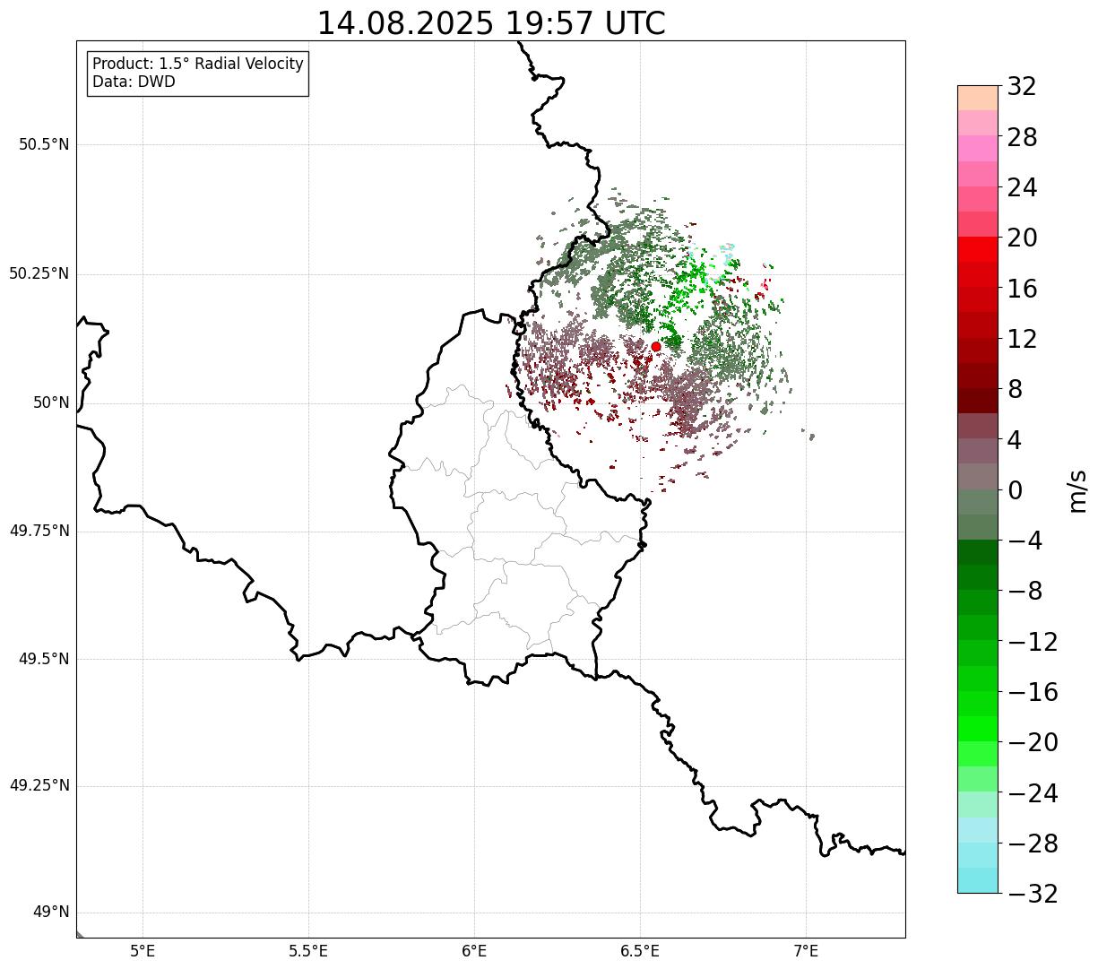This screenshot has width=1098, height=969.
Task: Click the red radar site dot
Action: 655,346
